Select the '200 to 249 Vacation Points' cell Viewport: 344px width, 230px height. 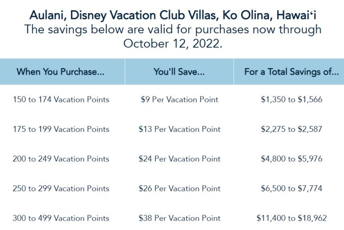coord(61,159)
